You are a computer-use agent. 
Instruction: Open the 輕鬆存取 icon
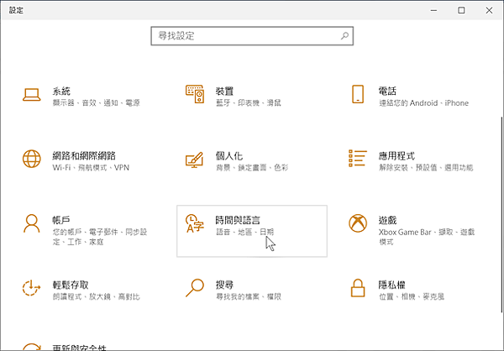32,288
